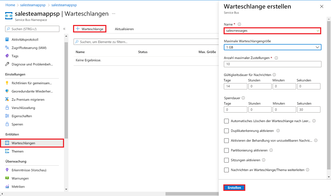
Task: Click the Warnungen alert icon
Action: (x=7, y=178)
